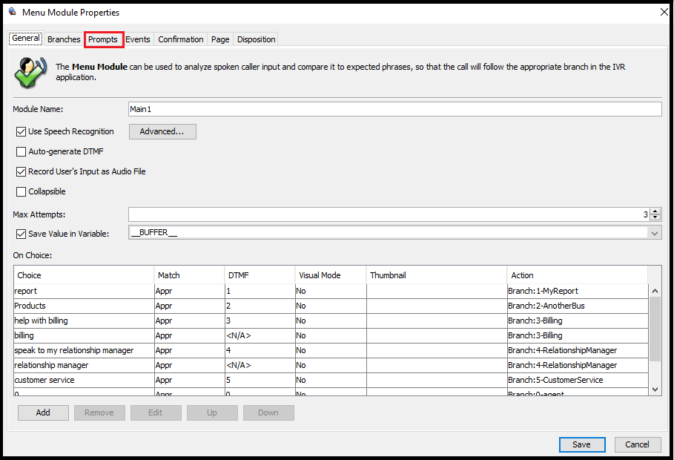Save the module properties
This screenshot has width=674, height=460.
coord(582,444)
